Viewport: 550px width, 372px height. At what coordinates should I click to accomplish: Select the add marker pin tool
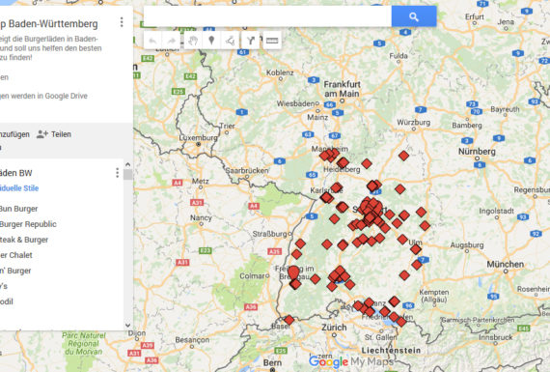click(211, 41)
